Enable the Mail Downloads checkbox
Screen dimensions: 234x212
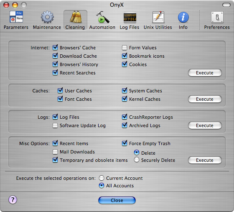pos(55,152)
